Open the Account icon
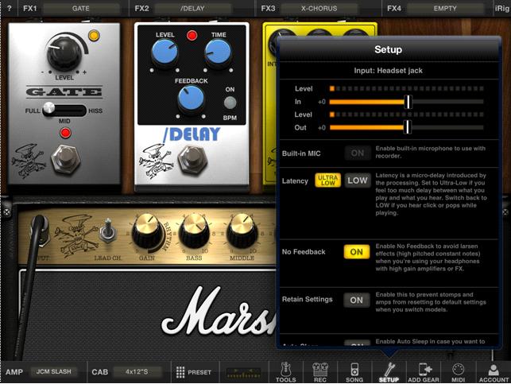 click(494, 372)
